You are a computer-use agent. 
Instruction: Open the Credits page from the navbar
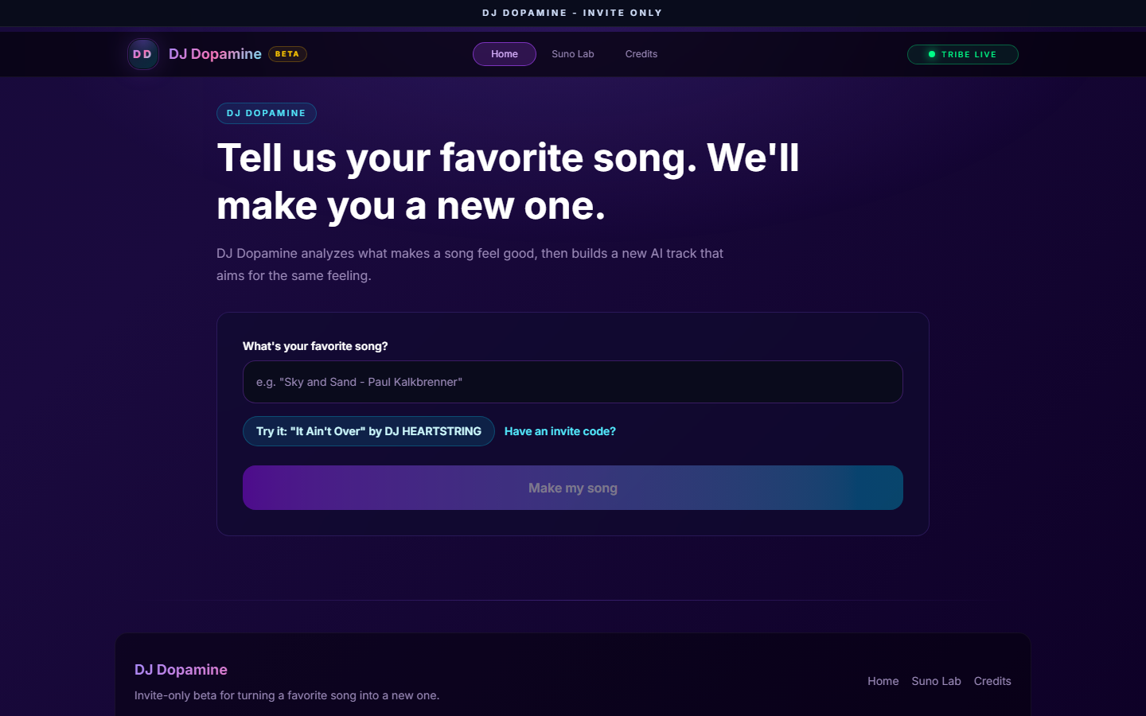641,53
